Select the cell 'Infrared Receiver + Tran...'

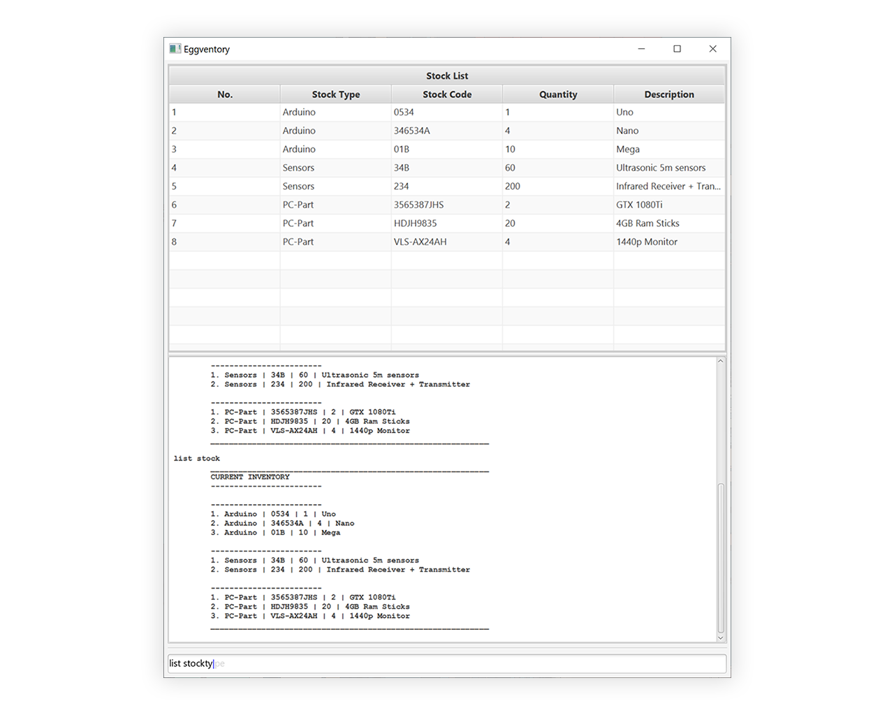[x=668, y=186]
